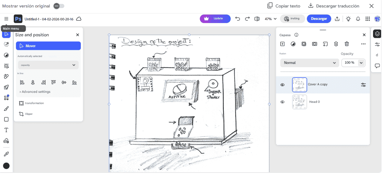Click the Mover button
Viewport: 382px width, 174px height.
pos(48,46)
